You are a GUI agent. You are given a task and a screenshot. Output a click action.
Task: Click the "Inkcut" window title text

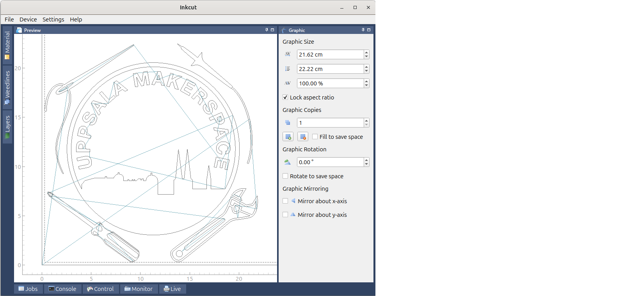coord(188,7)
